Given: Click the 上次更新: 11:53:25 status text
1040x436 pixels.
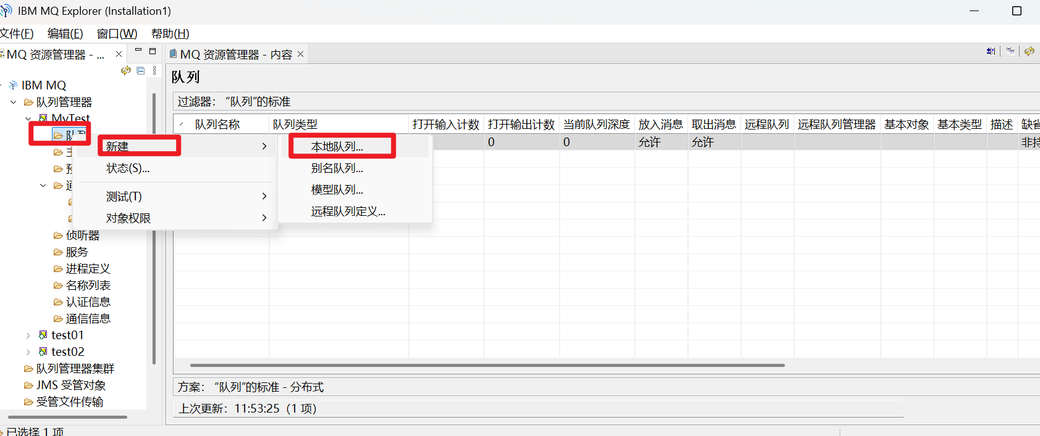Looking at the screenshot, I should pyautogui.click(x=248, y=408).
